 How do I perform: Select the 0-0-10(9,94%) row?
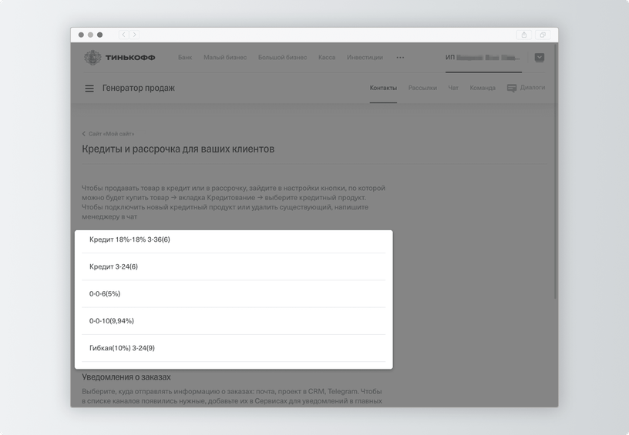pyautogui.click(x=234, y=321)
